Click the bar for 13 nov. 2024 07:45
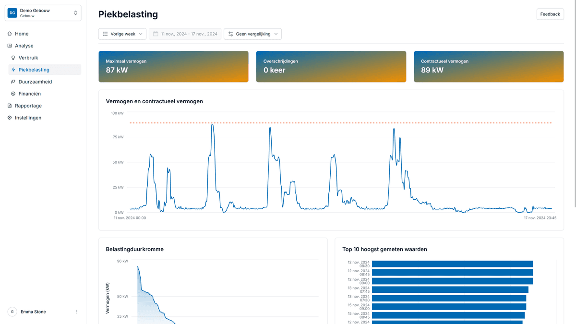 pyautogui.click(x=450, y=289)
